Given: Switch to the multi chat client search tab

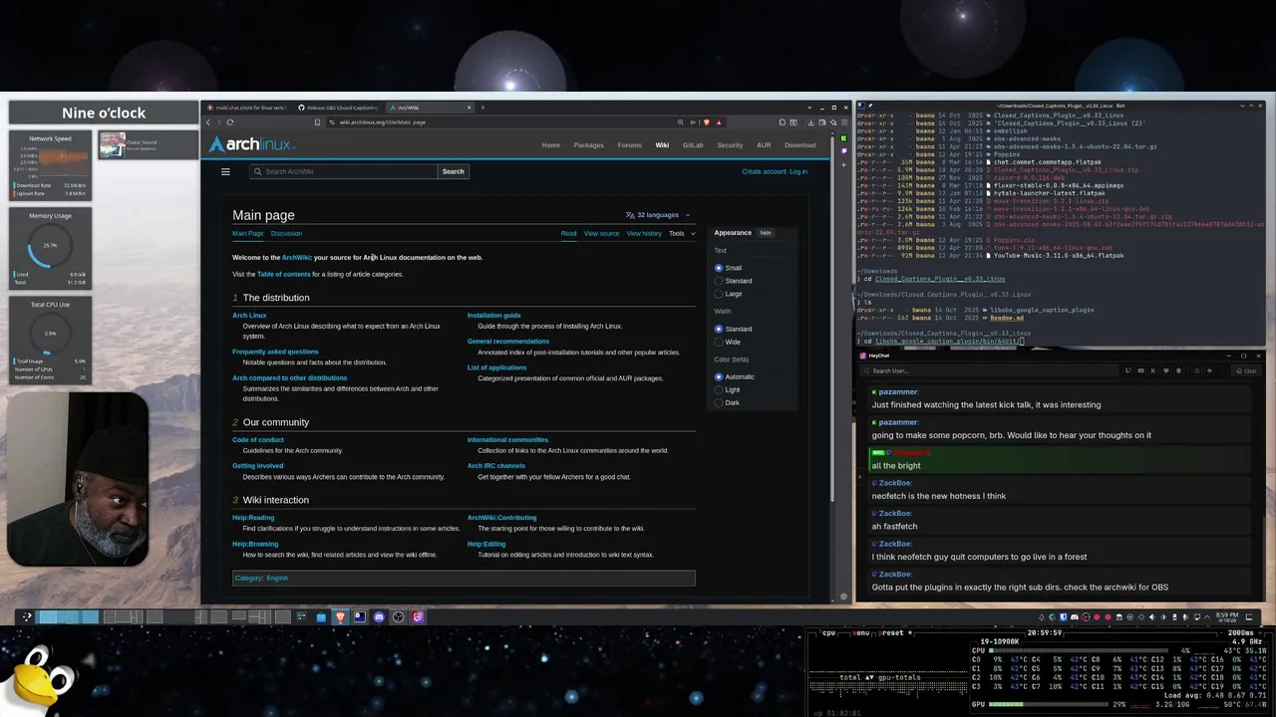Looking at the screenshot, I should click(247, 108).
